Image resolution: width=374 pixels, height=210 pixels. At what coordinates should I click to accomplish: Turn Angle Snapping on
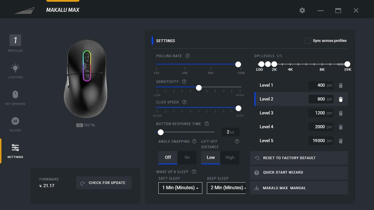pyautogui.click(x=187, y=157)
